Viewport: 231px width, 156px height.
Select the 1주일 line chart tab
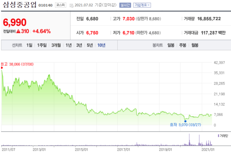click(x=42, y=45)
